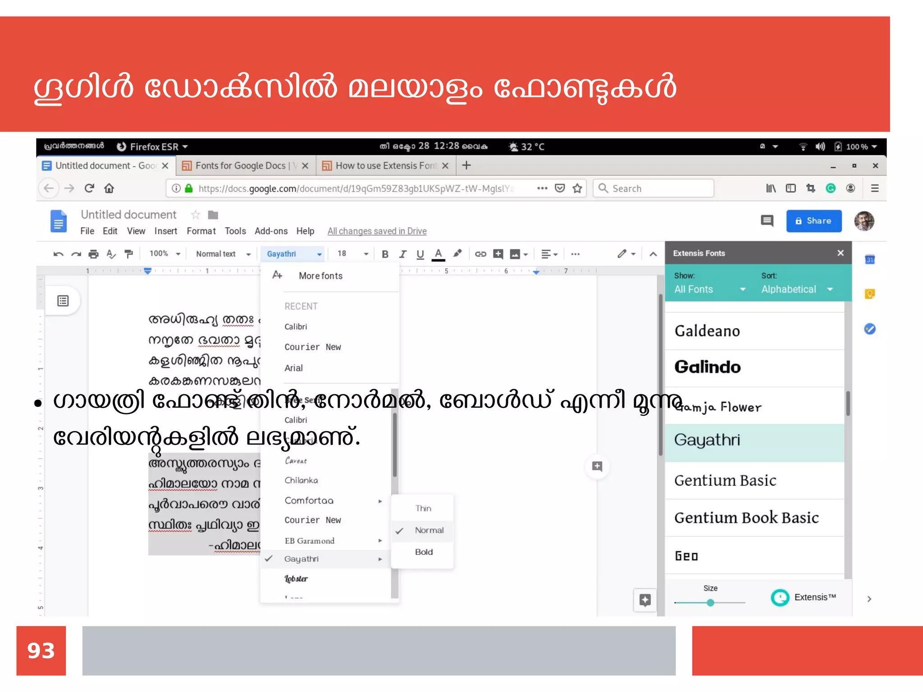This screenshot has width=923, height=692.
Task: Select Galindo font in Extensis panel
Action: (754, 368)
